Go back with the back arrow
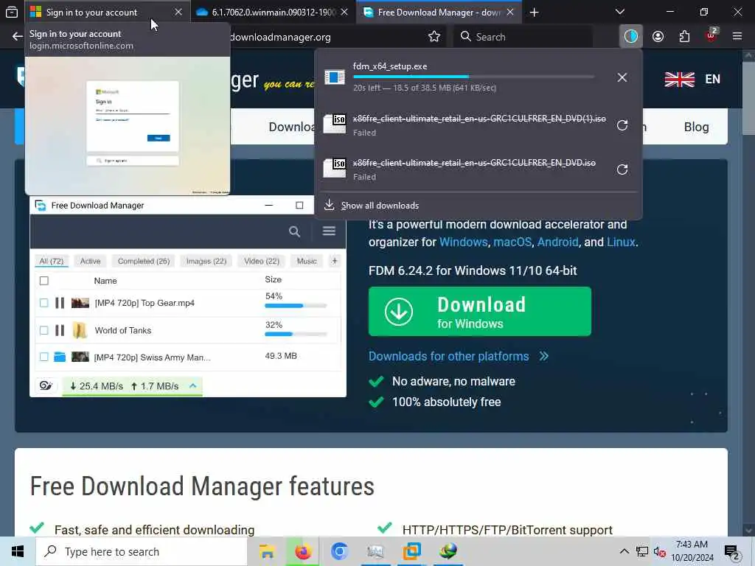 [18, 37]
